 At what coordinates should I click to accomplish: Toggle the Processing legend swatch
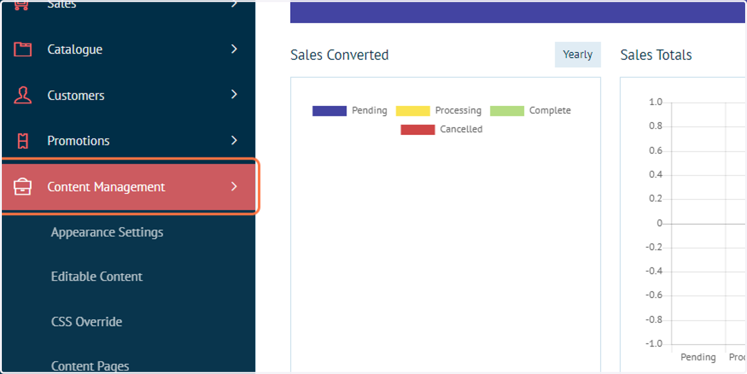coord(413,111)
